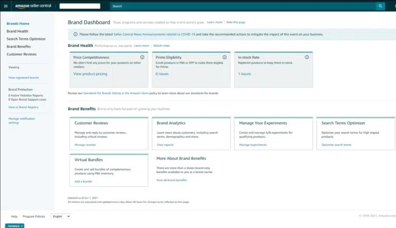Screen dimensions: 396x228
Task: Click Learn more beside Brand Health
Action: [141, 46]
